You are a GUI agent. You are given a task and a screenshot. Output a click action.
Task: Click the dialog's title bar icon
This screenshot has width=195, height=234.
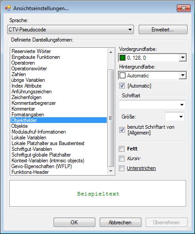point(8,8)
